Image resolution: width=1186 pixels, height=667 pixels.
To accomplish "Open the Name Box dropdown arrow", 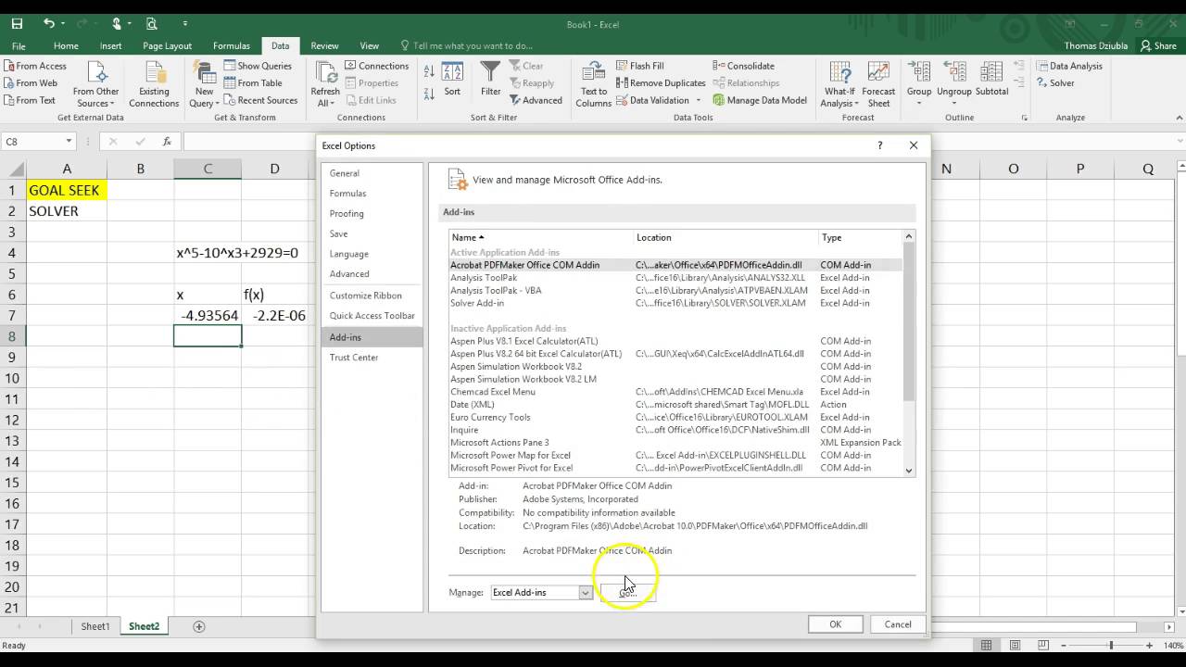I will point(69,142).
